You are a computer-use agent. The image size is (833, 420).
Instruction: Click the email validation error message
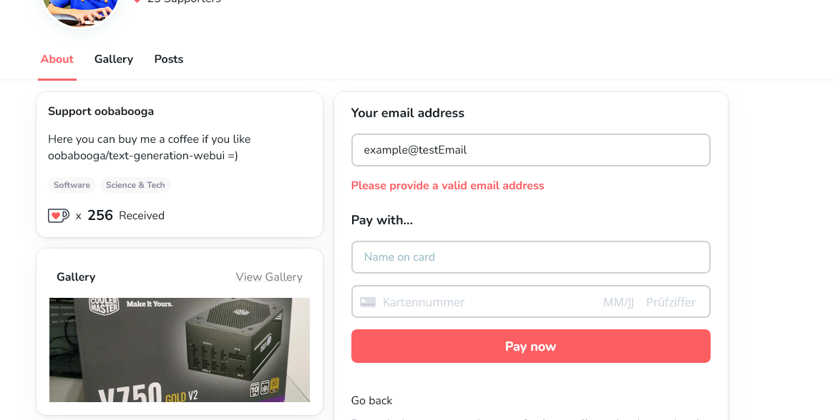[x=447, y=185]
